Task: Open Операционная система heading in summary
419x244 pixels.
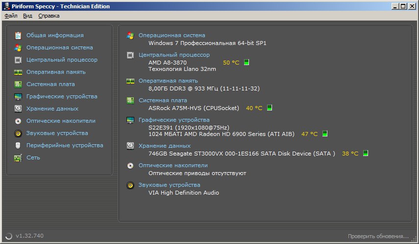Action: [172, 36]
